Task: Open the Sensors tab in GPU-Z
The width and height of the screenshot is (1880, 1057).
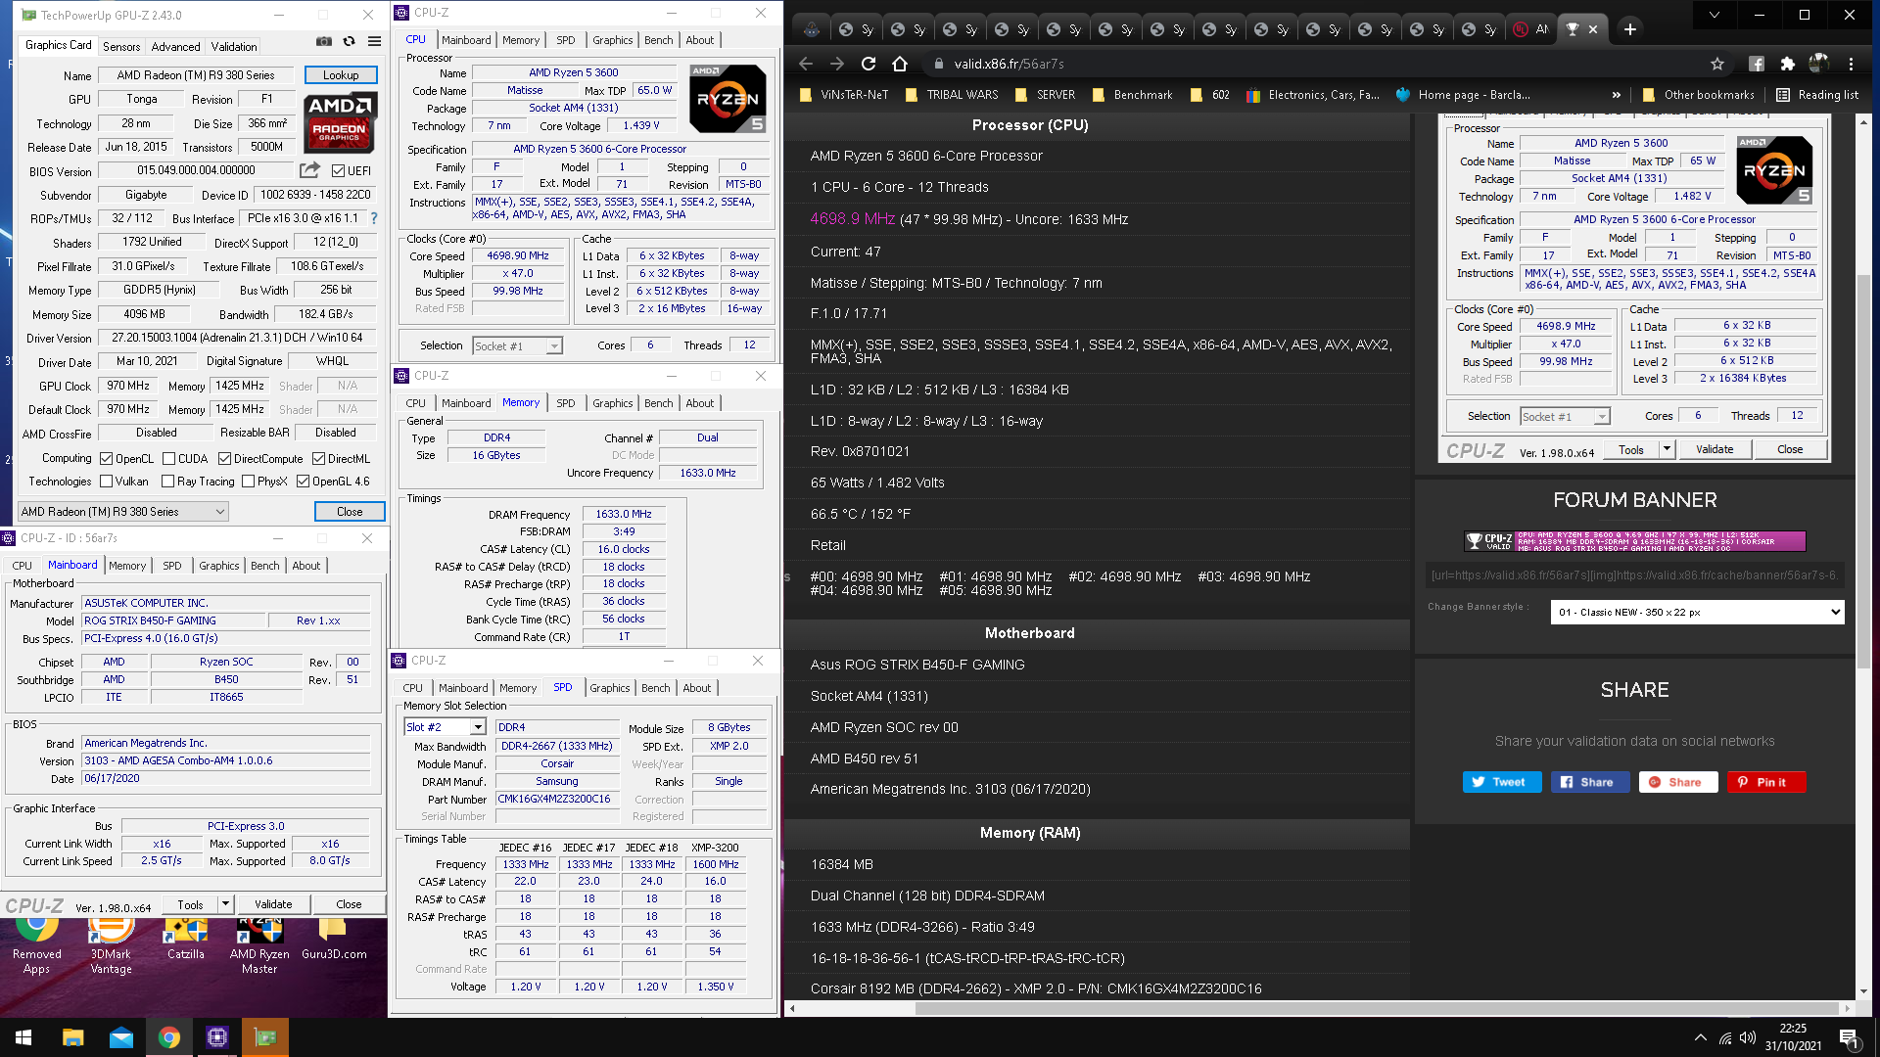Action: [x=121, y=46]
